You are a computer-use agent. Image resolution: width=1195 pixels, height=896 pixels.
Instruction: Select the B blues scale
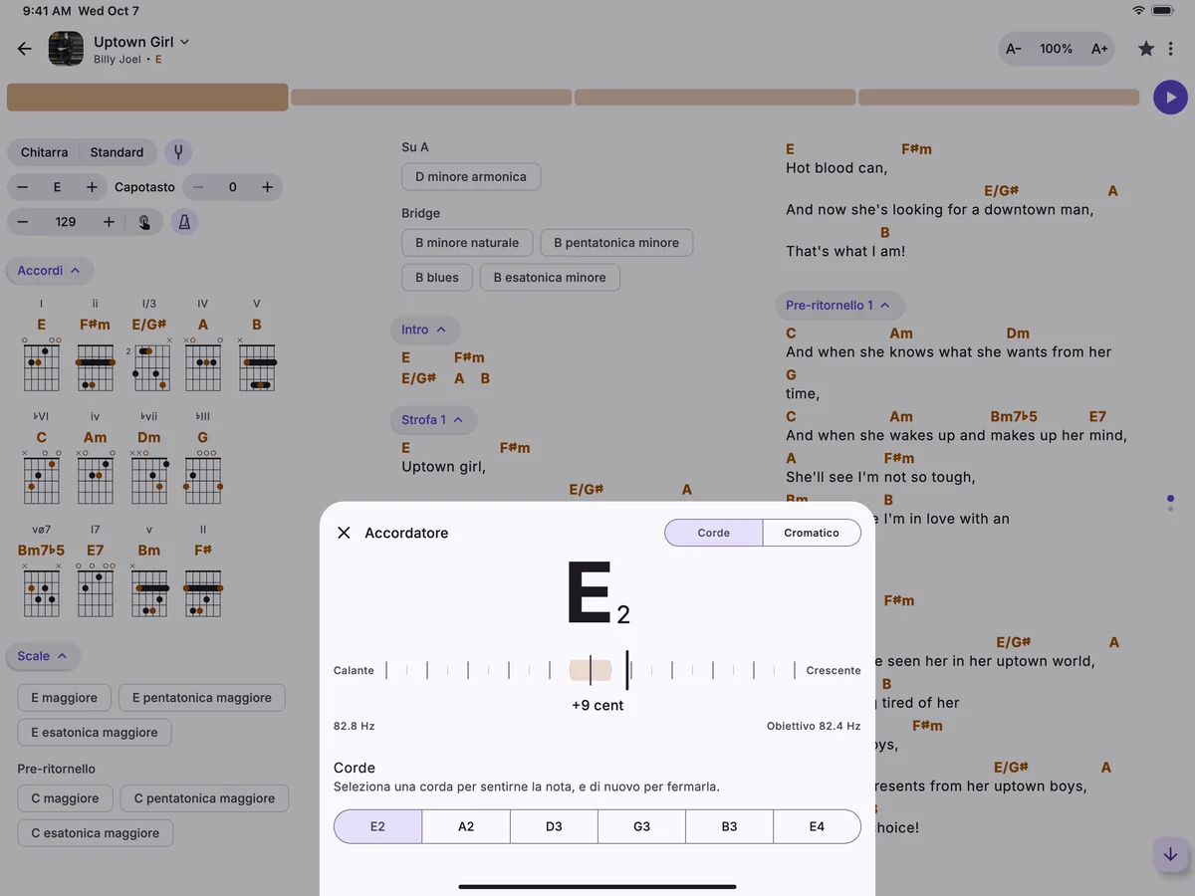(437, 278)
